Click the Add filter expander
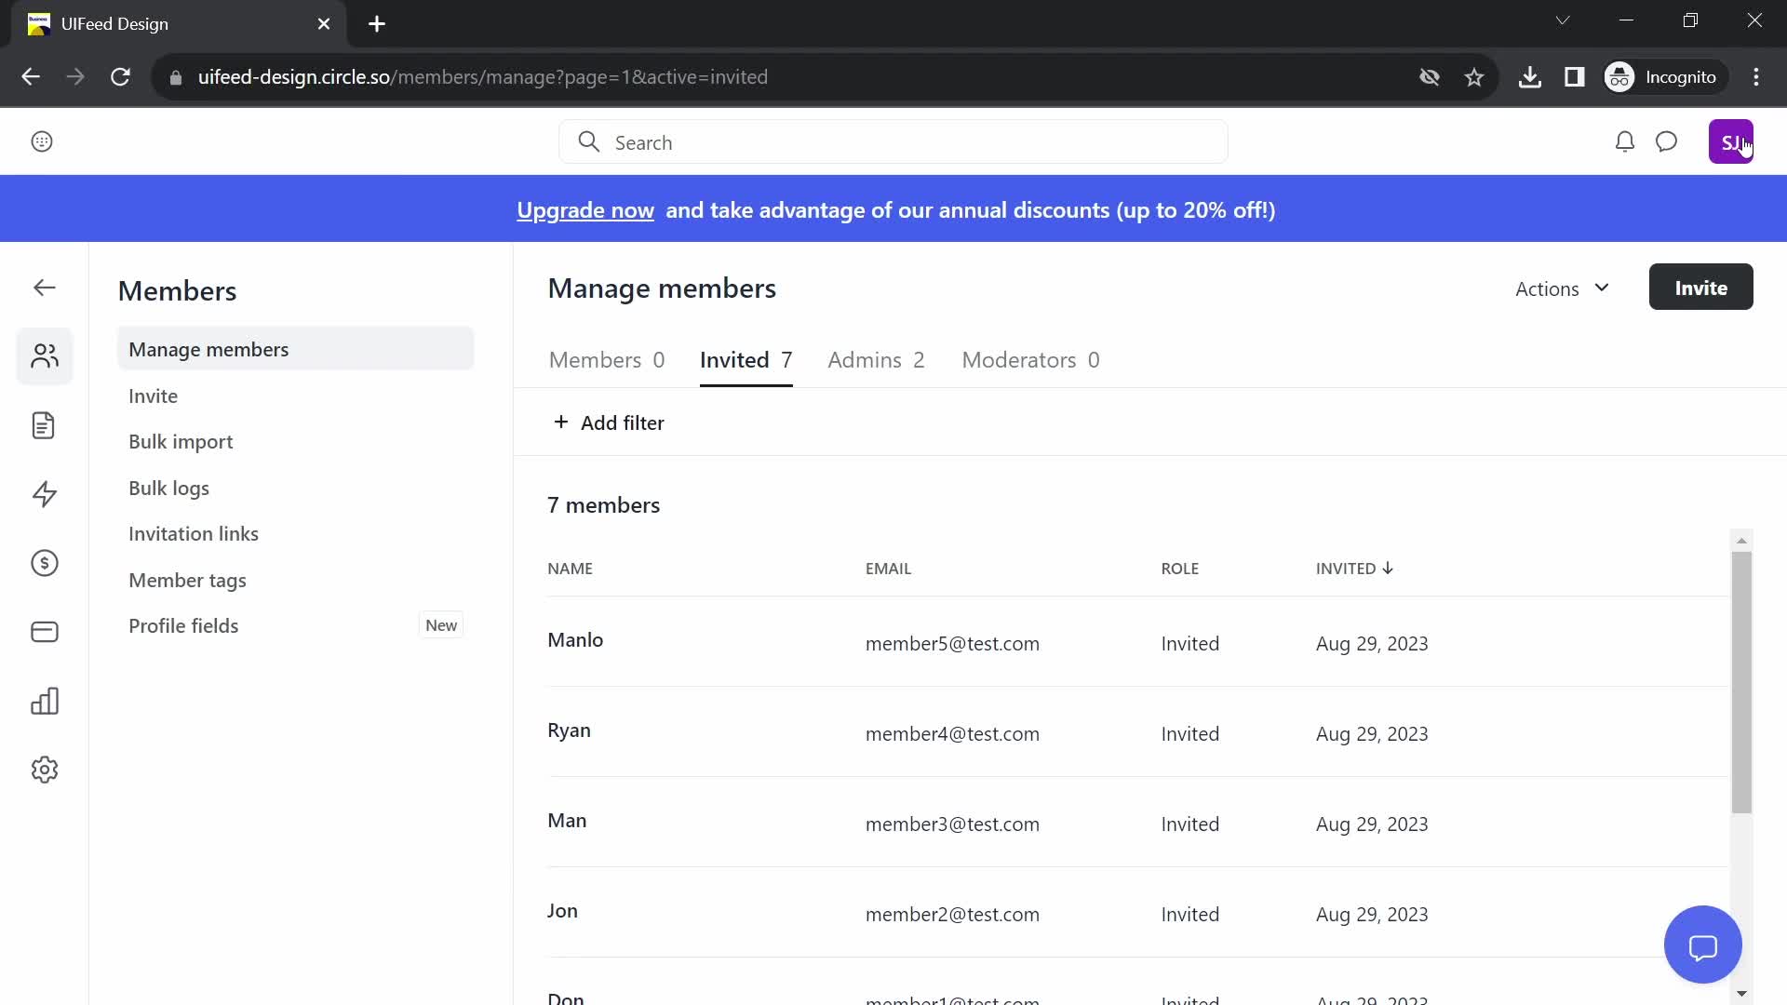 tap(608, 422)
